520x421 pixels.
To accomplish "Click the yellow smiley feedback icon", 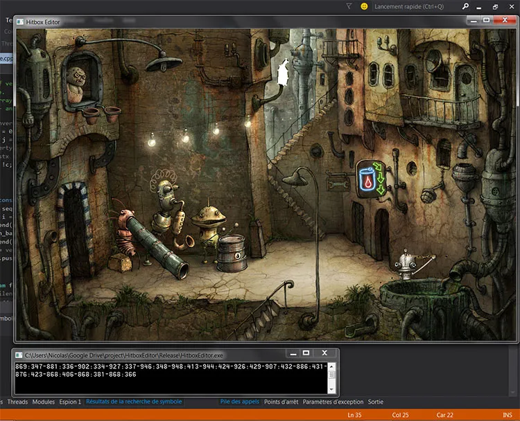I will [364, 6].
